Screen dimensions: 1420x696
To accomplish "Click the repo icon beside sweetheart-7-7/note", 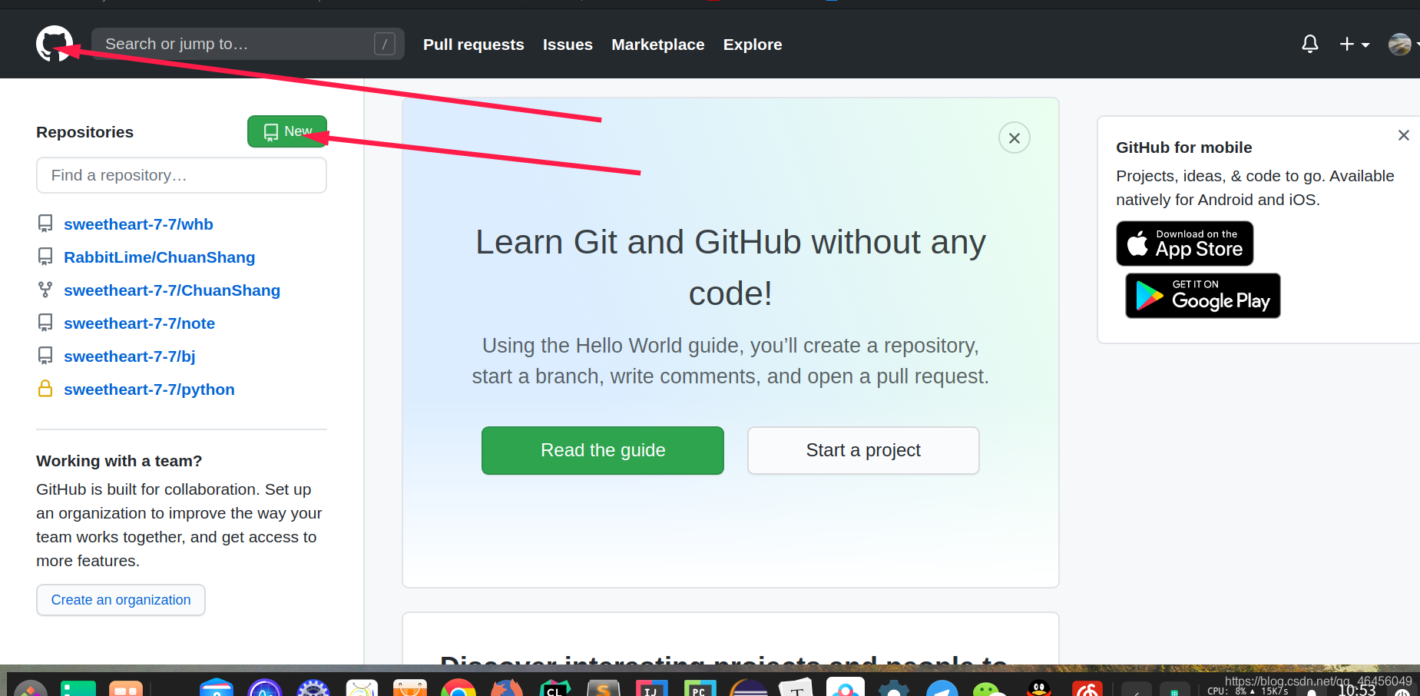I will coord(45,323).
